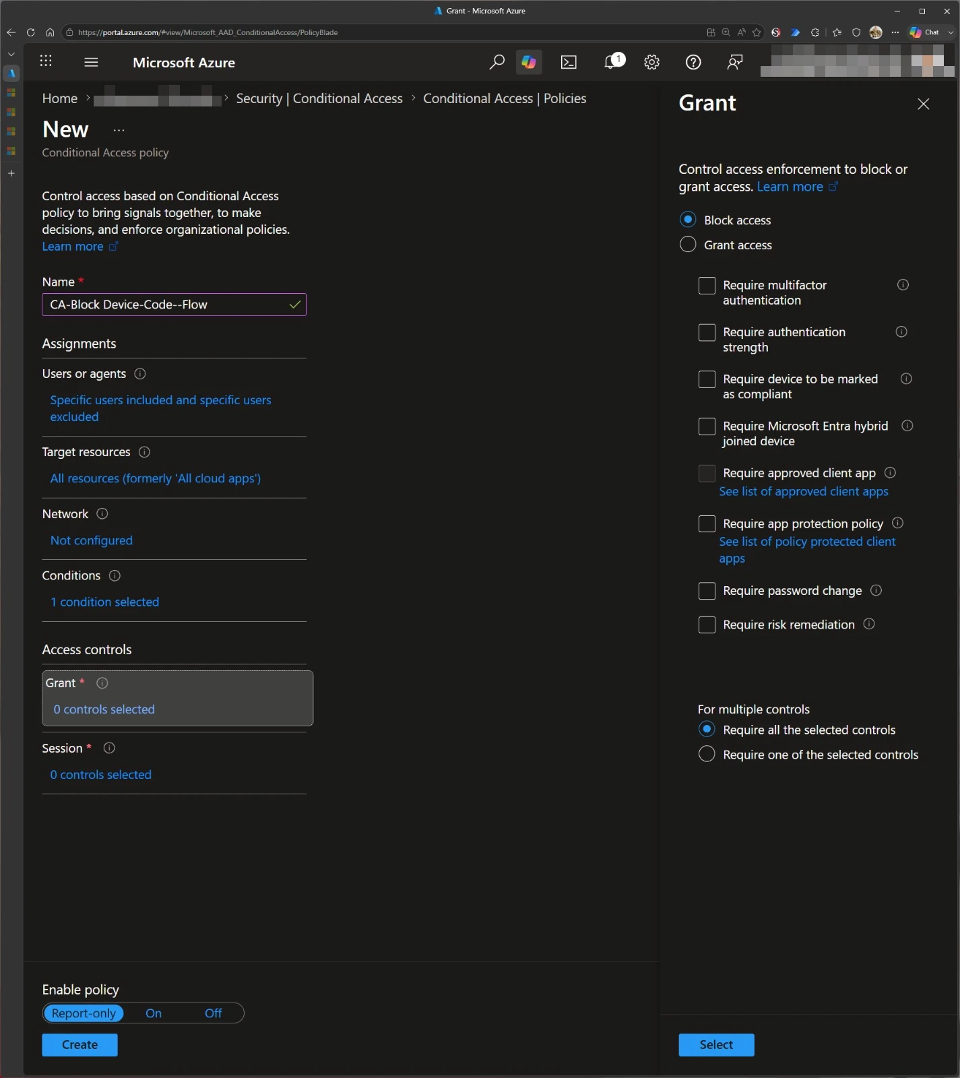Viewport: 960px width, 1078px height.
Task: Expand the Copilot Chat dropdown arrow
Action: point(951,32)
